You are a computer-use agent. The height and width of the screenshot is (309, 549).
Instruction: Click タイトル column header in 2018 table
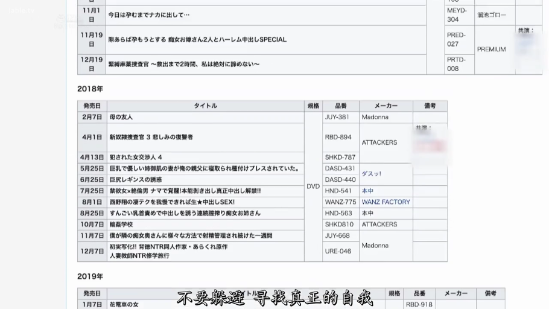(205, 106)
